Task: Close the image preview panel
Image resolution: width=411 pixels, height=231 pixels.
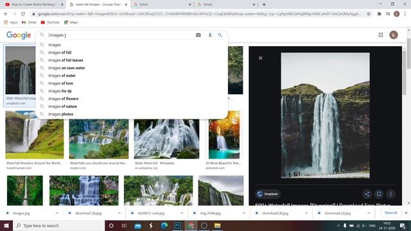Action: [x=260, y=58]
